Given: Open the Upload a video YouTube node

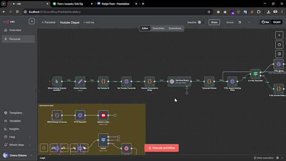Looking at the screenshot, I should click(x=103, y=115).
